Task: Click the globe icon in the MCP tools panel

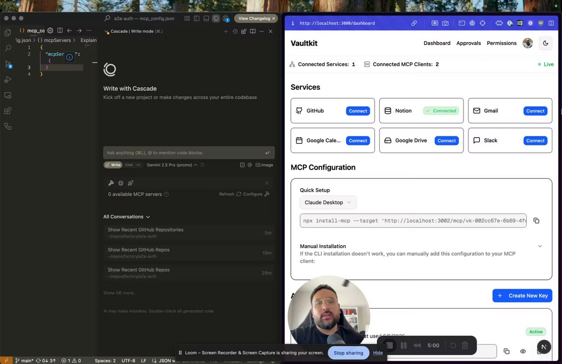Action: pos(121,183)
